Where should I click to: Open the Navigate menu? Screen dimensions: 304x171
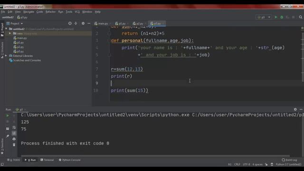pyautogui.click(x=28, y=12)
